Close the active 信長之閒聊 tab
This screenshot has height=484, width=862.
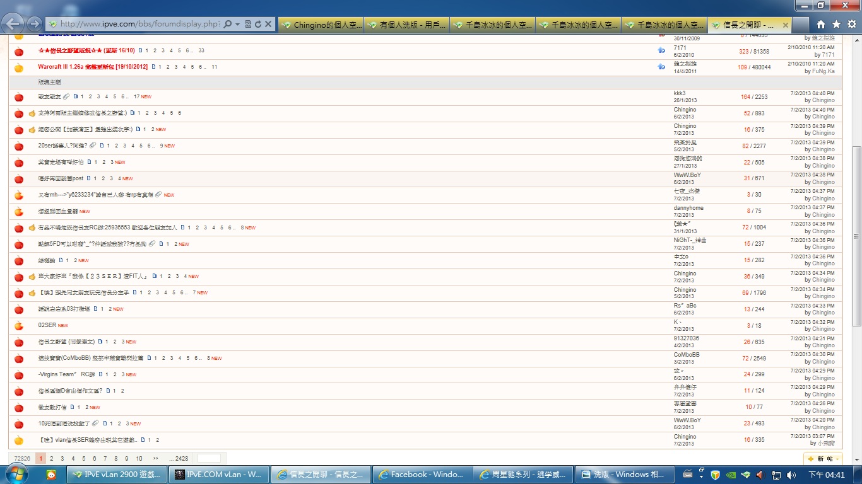coord(786,25)
